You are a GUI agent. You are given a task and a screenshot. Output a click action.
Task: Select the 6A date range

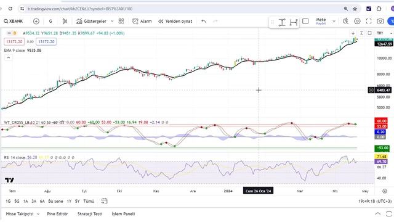pyautogui.click(x=42, y=202)
